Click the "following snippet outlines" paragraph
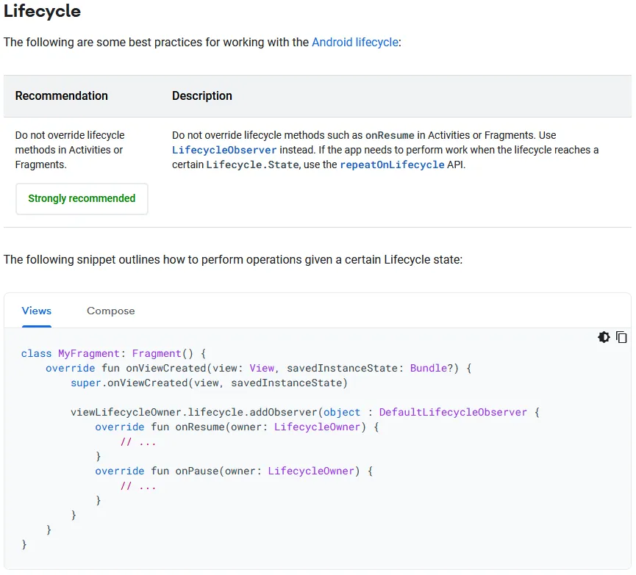This screenshot has width=636, height=575. [x=233, y=260]
